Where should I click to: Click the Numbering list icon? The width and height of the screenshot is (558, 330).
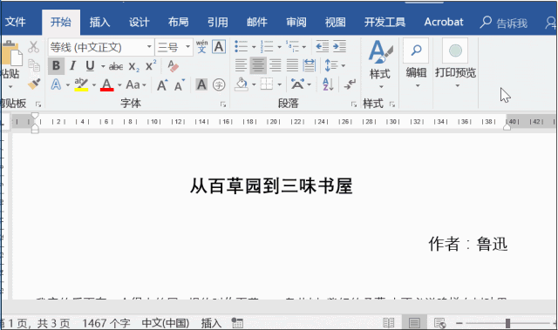click(267, 46)
